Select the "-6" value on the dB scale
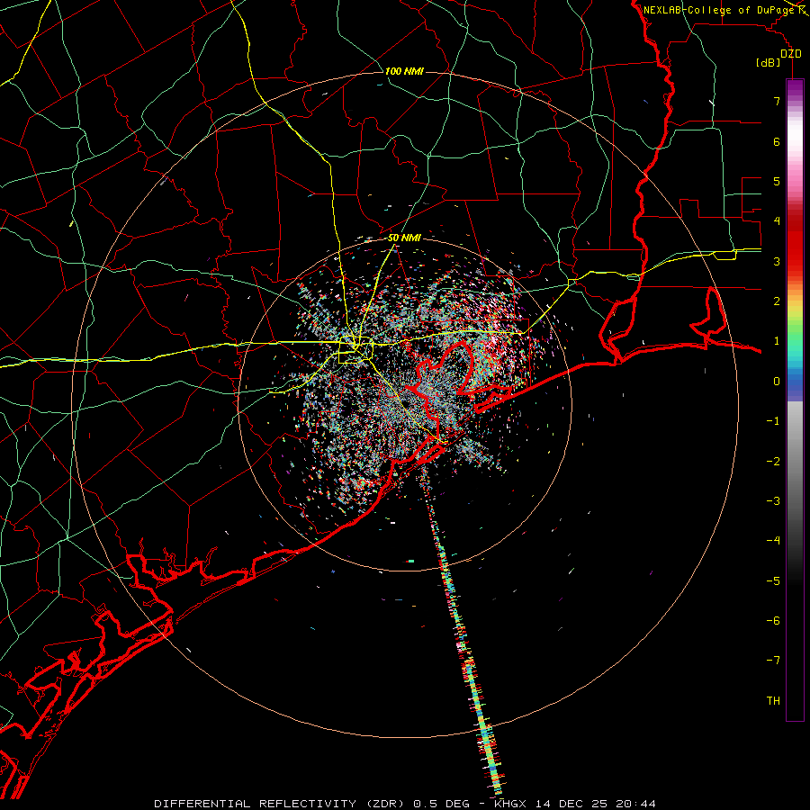This screenshot has width=810, height=810. (x=773, y=621)
